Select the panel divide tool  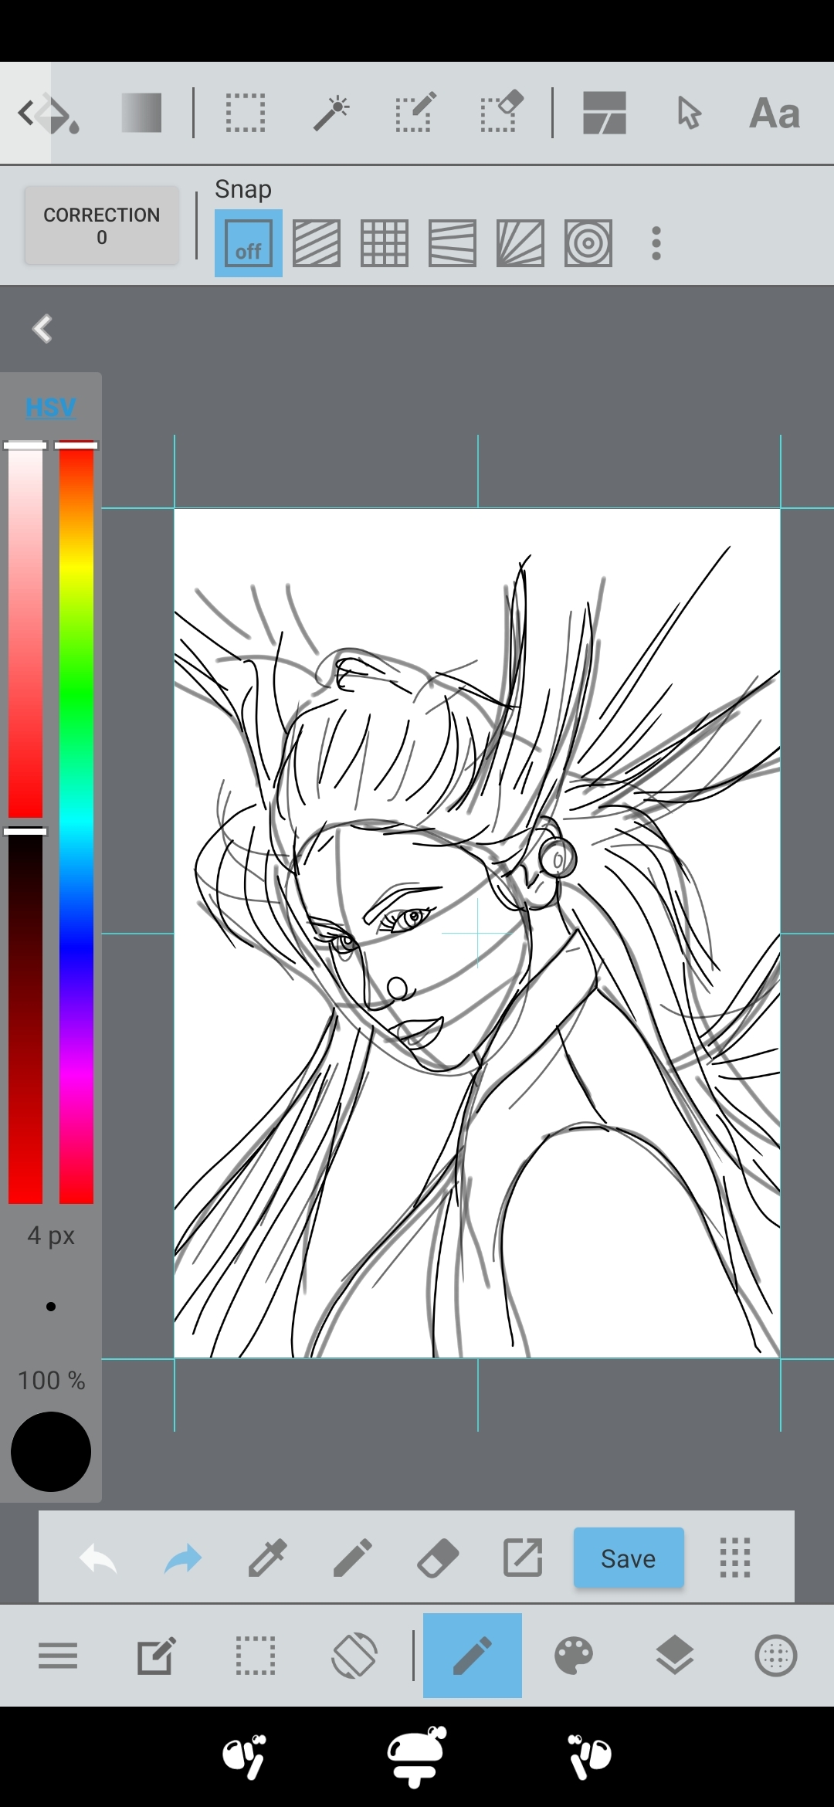point(604,113)
